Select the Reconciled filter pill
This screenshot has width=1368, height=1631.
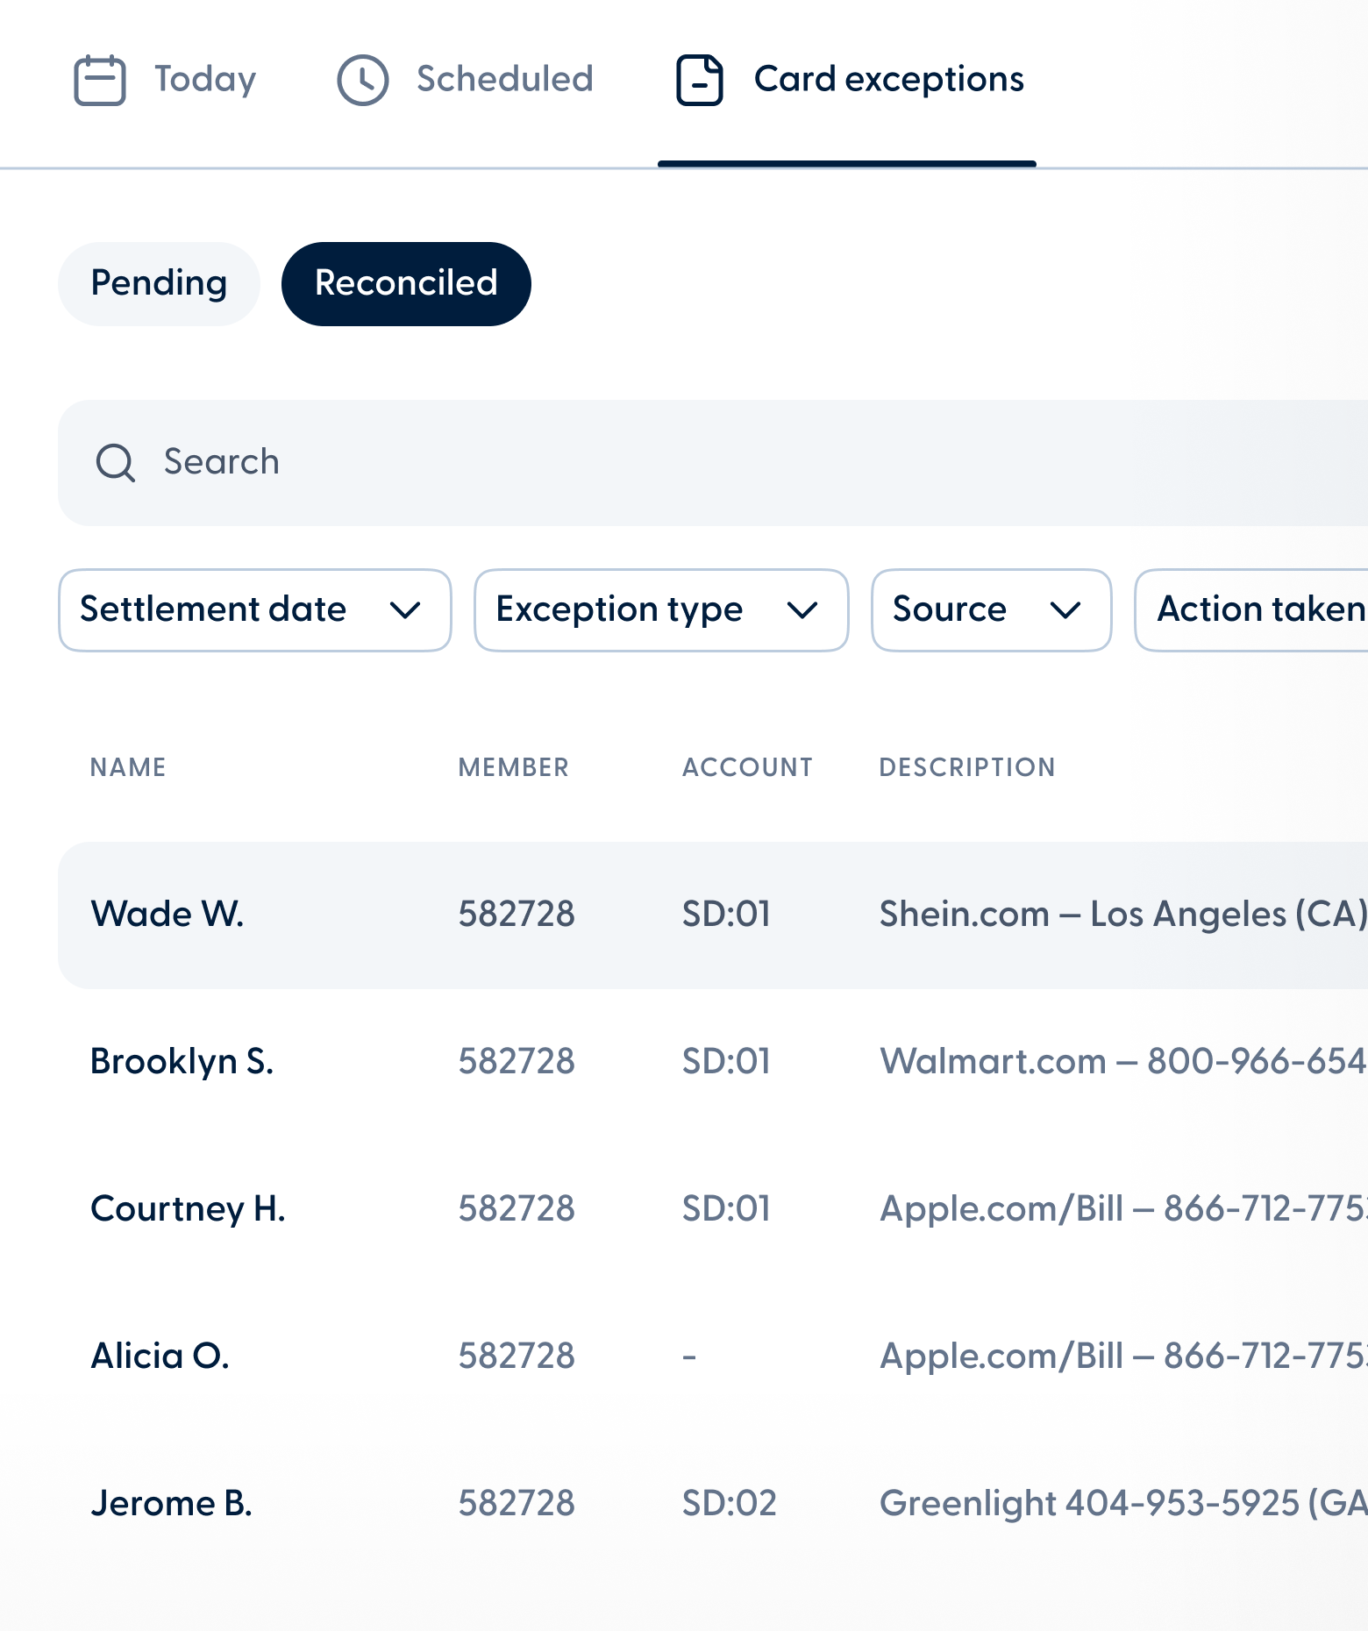405,283
